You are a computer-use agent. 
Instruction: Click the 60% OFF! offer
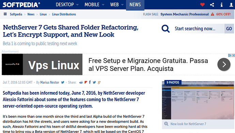(223, 14)
